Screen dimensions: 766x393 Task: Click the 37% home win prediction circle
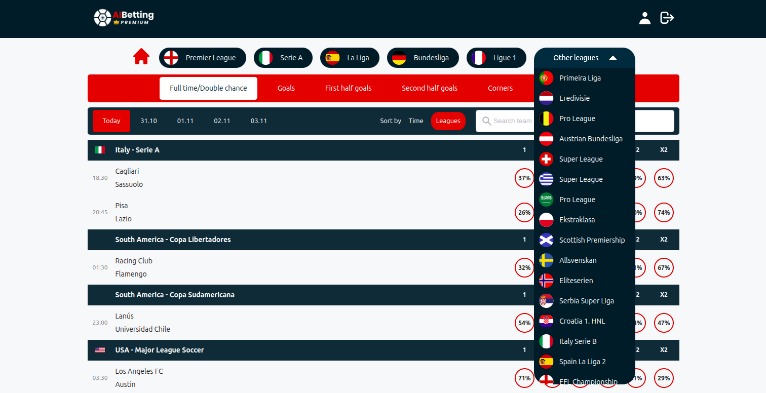pos(524,178)
